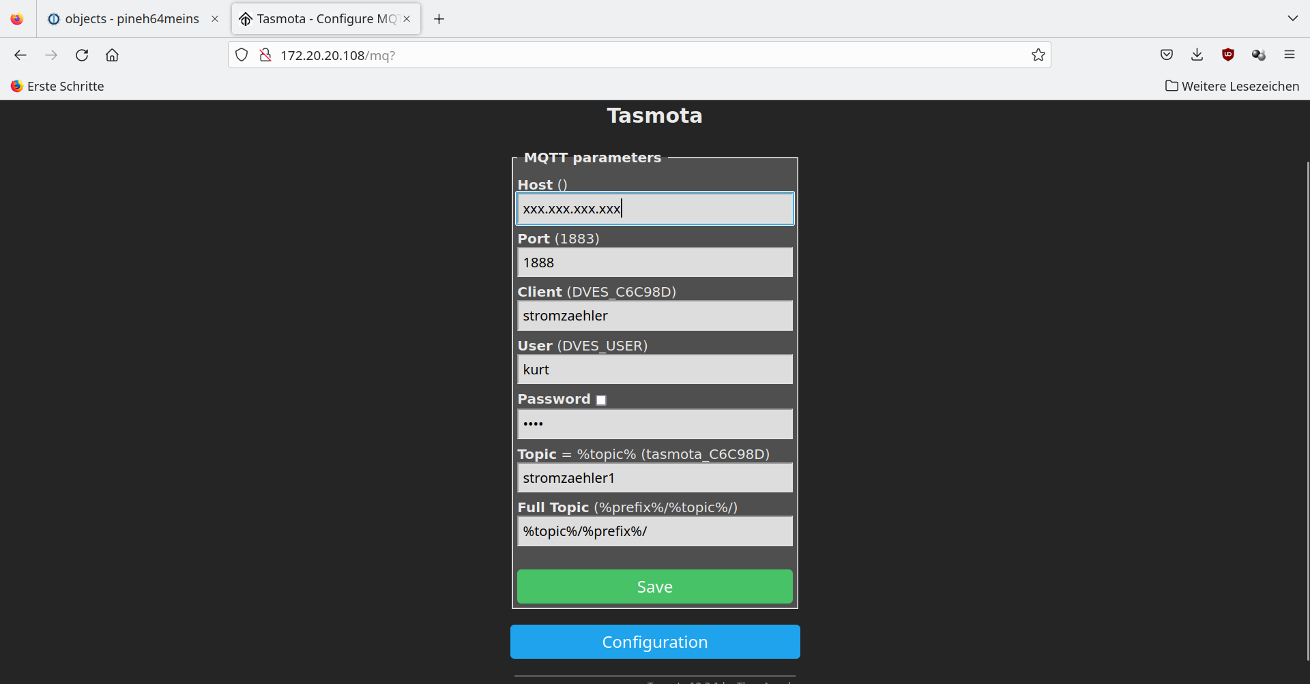
Task: Click the Port (1883) label
Action: point(558,239)
